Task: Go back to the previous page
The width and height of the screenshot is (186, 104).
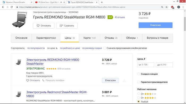Action: tap(3, 7)
